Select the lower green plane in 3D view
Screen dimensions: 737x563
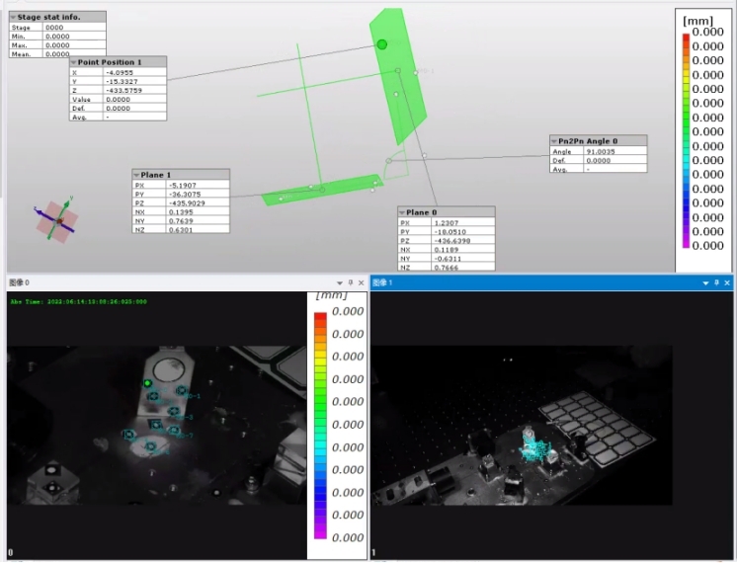tap(321, 190)
